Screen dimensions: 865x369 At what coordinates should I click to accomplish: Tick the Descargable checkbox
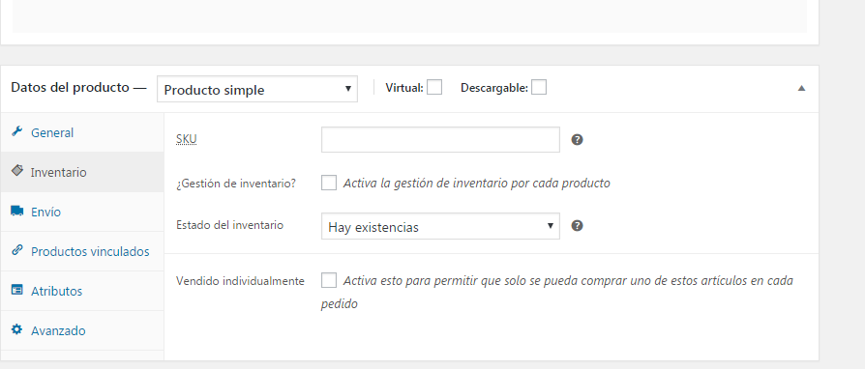(539, 87)
